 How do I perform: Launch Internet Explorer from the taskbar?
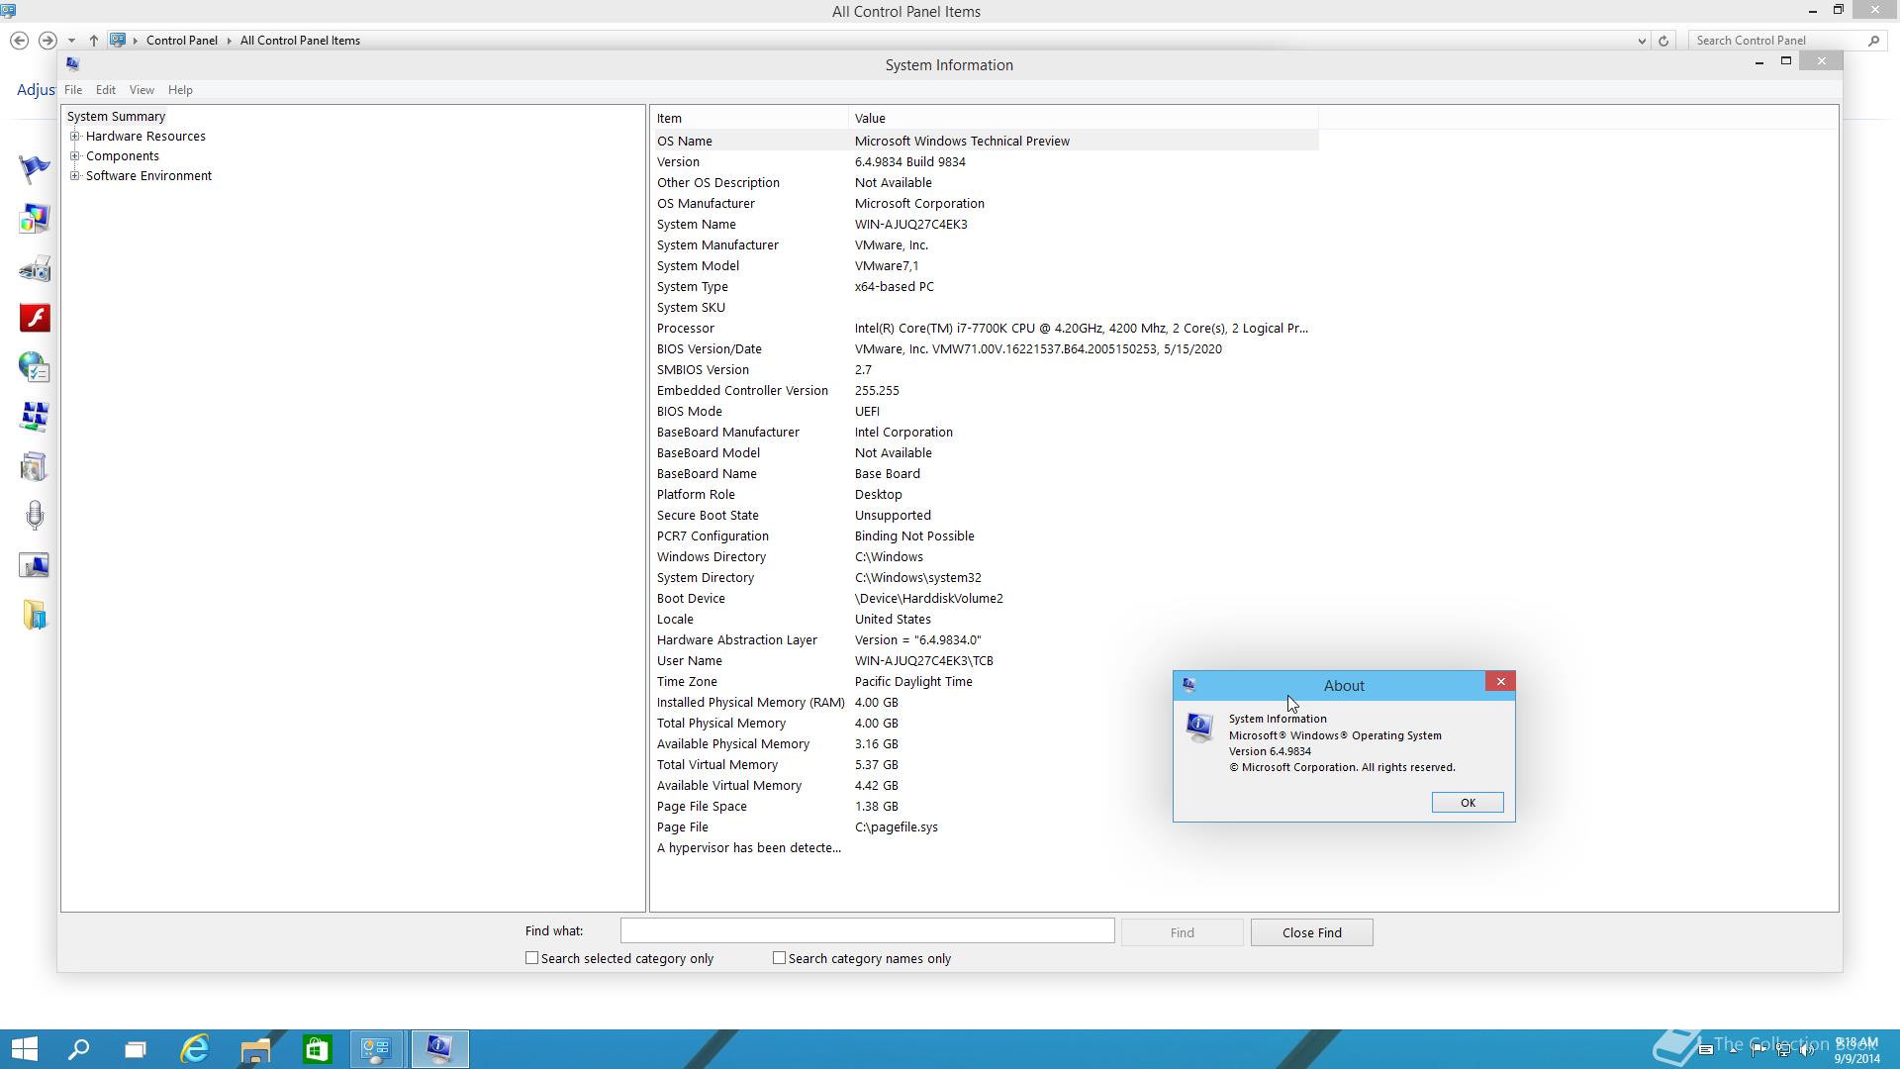tap(195, 1049)
